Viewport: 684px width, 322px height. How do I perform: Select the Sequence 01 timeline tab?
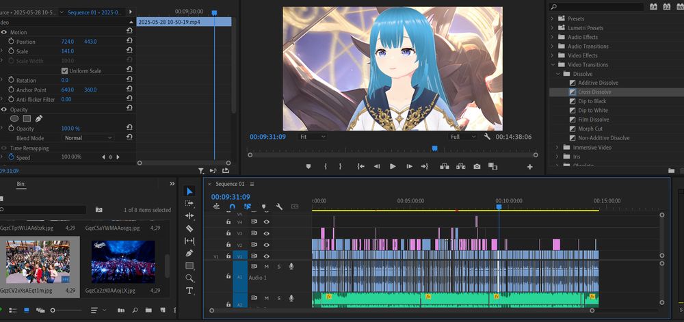[230, 185]
